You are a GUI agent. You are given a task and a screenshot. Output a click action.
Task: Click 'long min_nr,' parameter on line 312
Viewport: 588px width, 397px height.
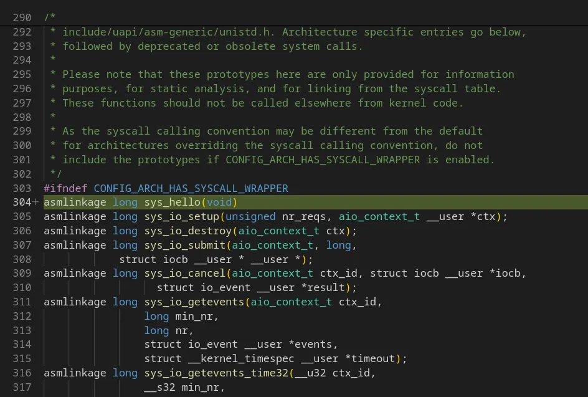pyautogui.click(x=181, y=316)
